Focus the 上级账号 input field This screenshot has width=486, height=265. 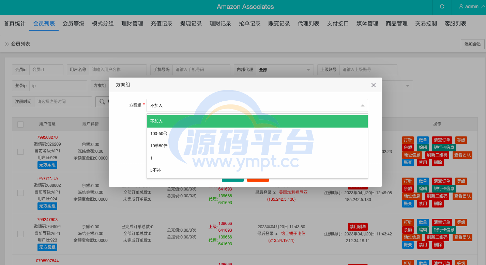pyautogui.click(x=368, y=69)
